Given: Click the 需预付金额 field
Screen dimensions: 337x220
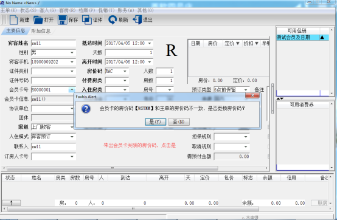Looking at the screenshot, I should pos(232,156).
